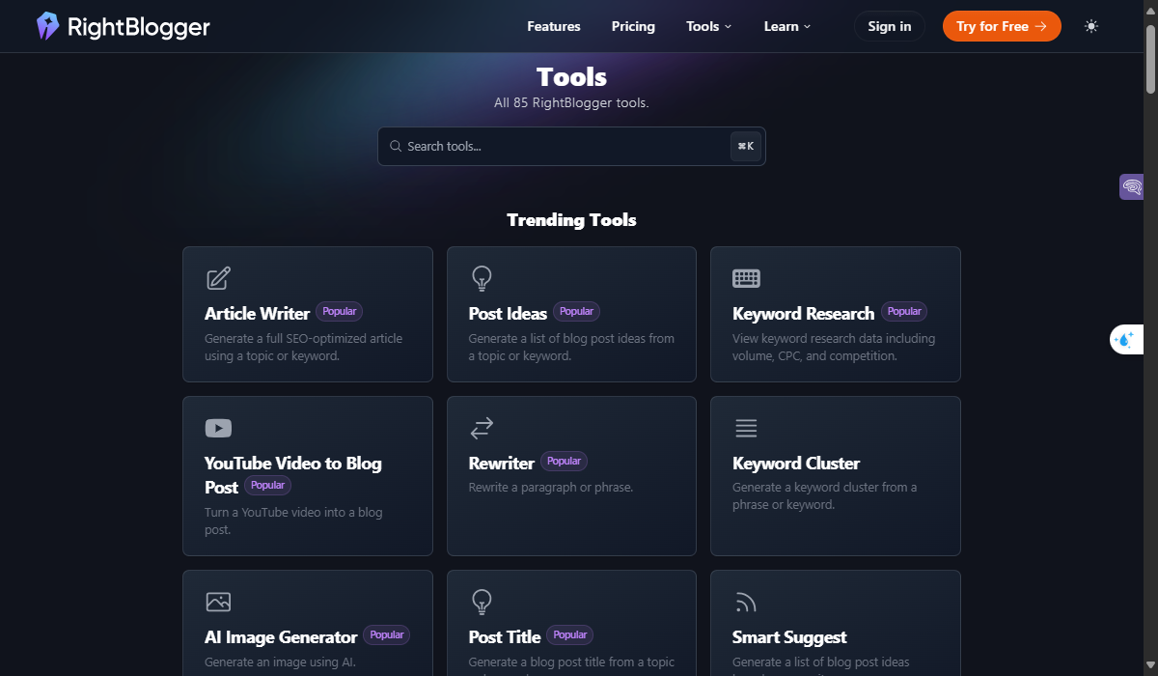Click the Rewriter swap arrows icon
The width and height of the screenshot is (1158, 676).
pos(482,428)
